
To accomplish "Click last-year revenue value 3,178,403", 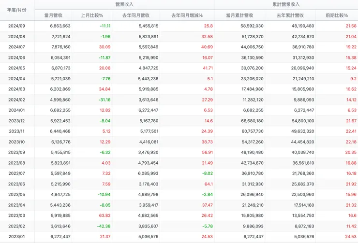I will (x=149, y=184).
